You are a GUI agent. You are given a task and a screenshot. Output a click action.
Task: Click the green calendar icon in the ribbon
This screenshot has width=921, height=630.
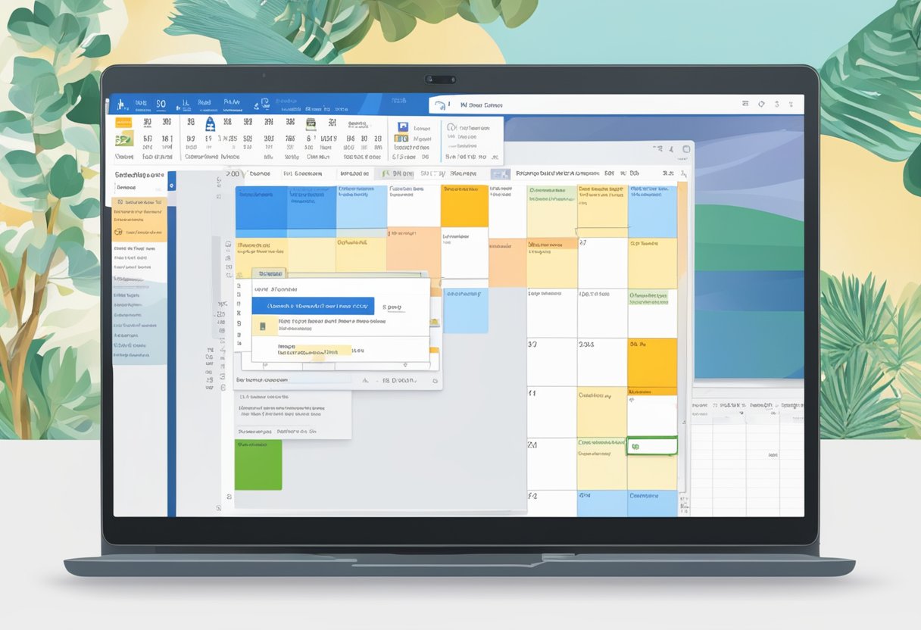click(x=311, y=123)
